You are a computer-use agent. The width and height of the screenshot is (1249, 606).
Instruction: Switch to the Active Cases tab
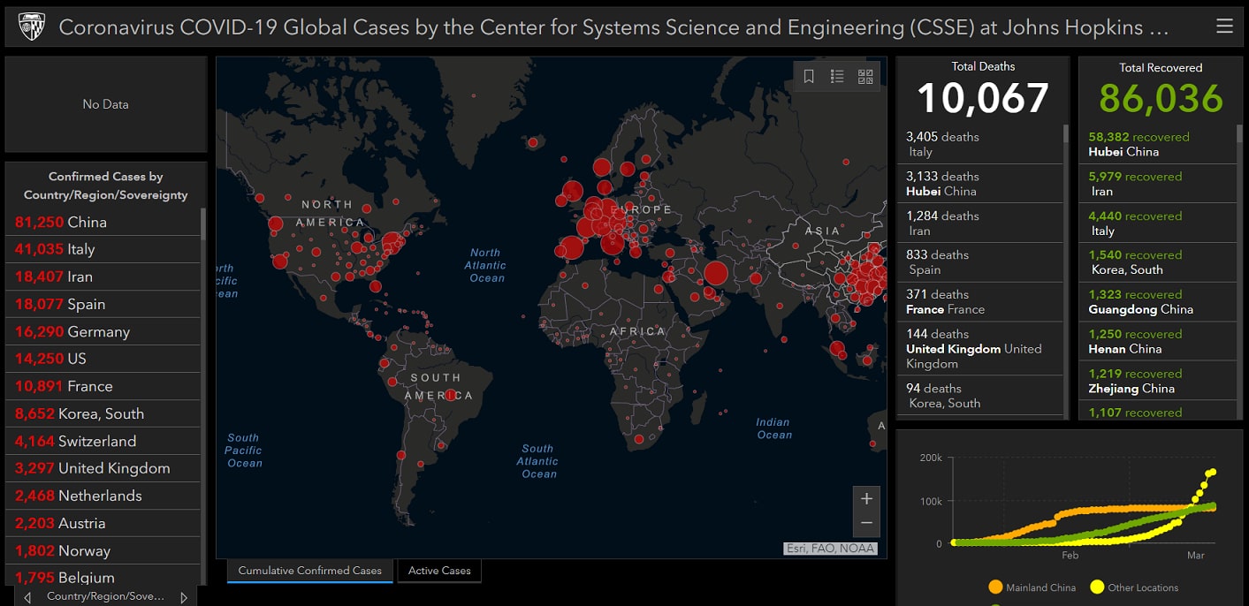[439, 571]
